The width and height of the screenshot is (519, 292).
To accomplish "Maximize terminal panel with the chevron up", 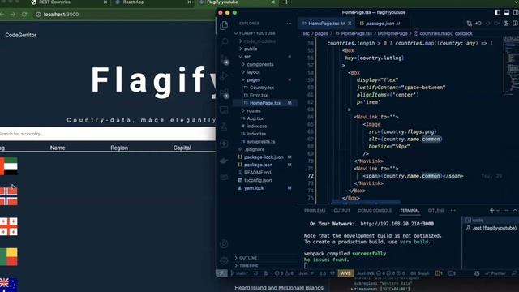I will click(x=515, y=210).
